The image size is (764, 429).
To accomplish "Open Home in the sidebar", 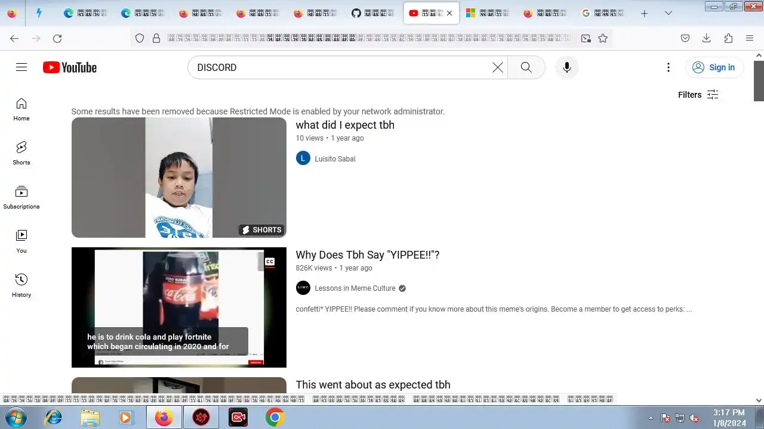I will pyautogui.click(x=21, y=109).
